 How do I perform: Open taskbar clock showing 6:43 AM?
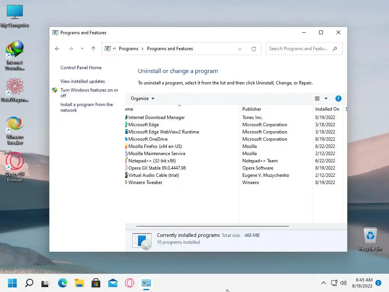362,283
